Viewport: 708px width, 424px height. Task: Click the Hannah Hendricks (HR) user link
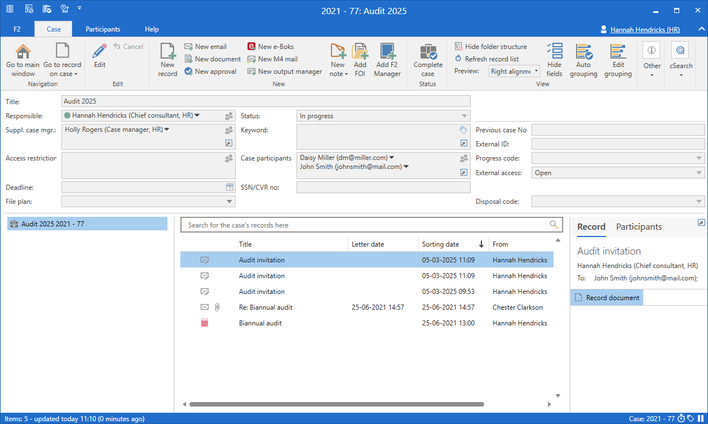point(645,29)
